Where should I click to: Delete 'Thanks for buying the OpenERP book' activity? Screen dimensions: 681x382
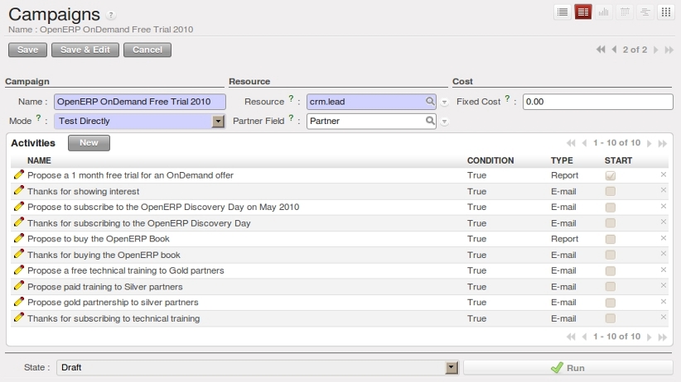tap(664, 254)
